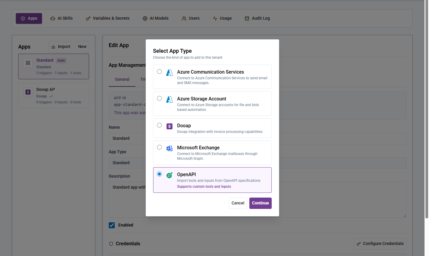
Task: Select the Dooap AP app card
Action: pos(54,96)
